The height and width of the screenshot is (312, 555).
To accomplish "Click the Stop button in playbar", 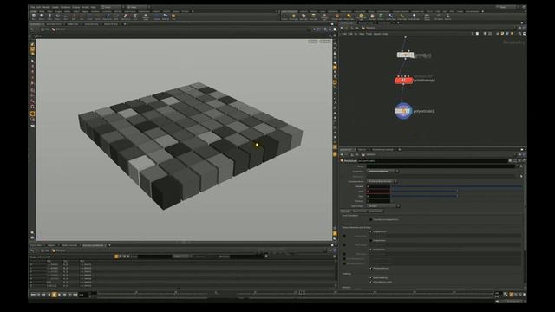I will (x=54, y=295).
